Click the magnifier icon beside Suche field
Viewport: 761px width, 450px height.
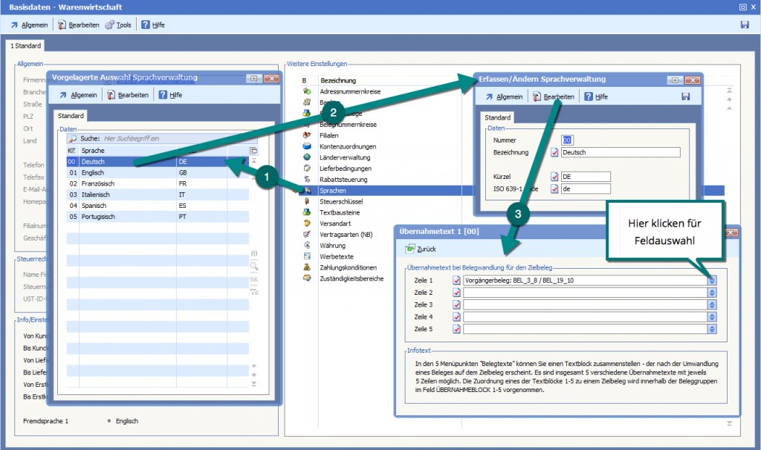tap(72, 138)
